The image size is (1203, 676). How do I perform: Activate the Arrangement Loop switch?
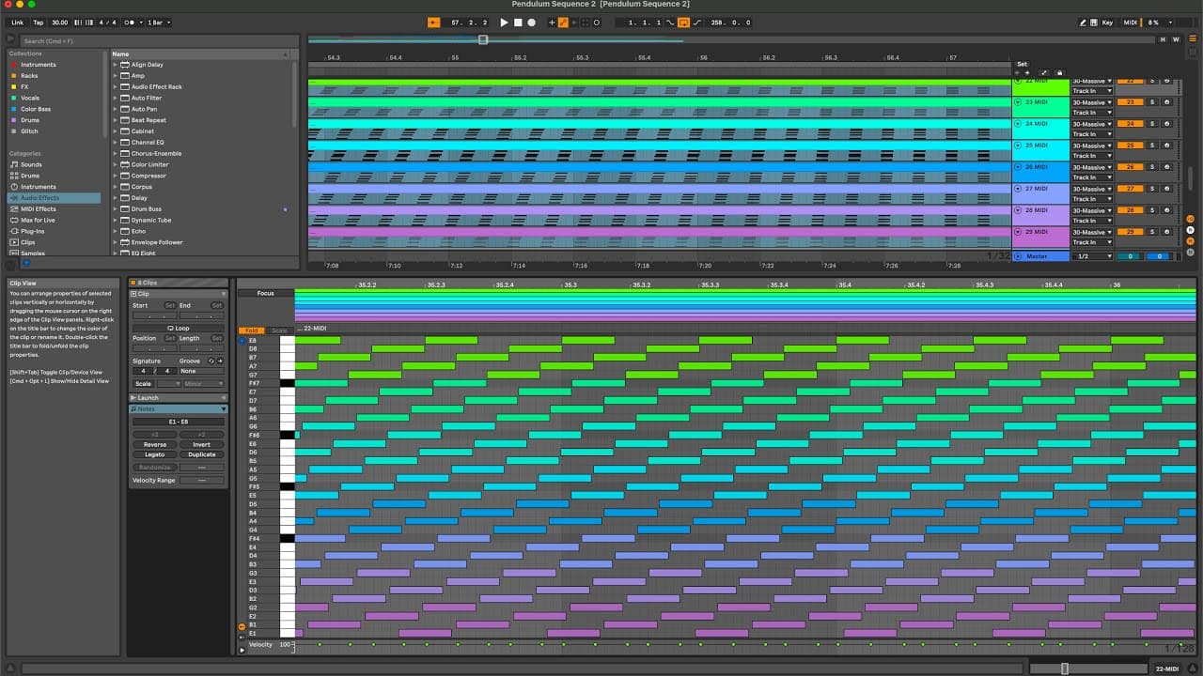pyautogui.click(x=683, y=23)
